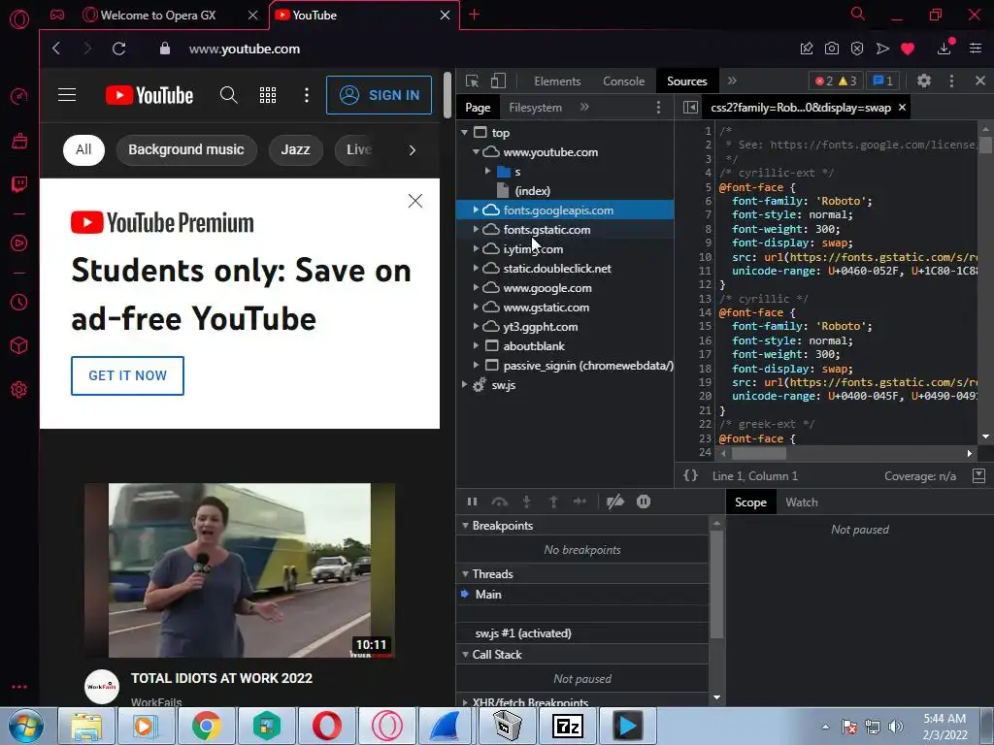
Task: Collapse the Breakpoints section
Action: click(x=465, y=526)
